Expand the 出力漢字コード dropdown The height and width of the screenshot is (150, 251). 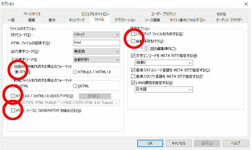click(x=96, y=52)
